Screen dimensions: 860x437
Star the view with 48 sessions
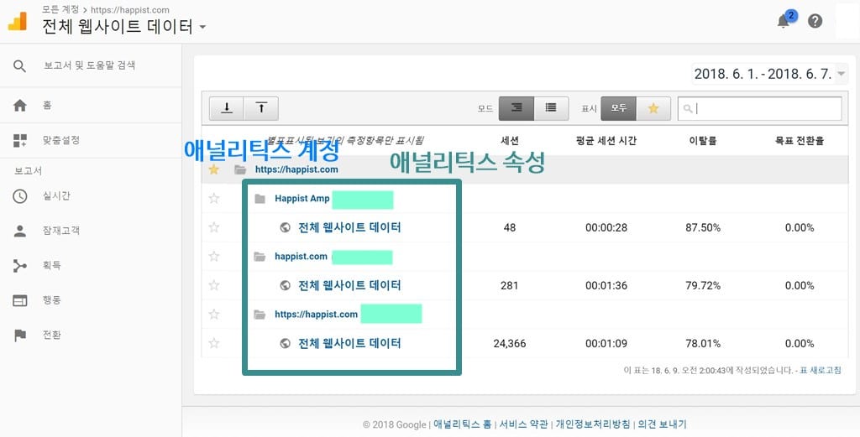click(214, 227)
